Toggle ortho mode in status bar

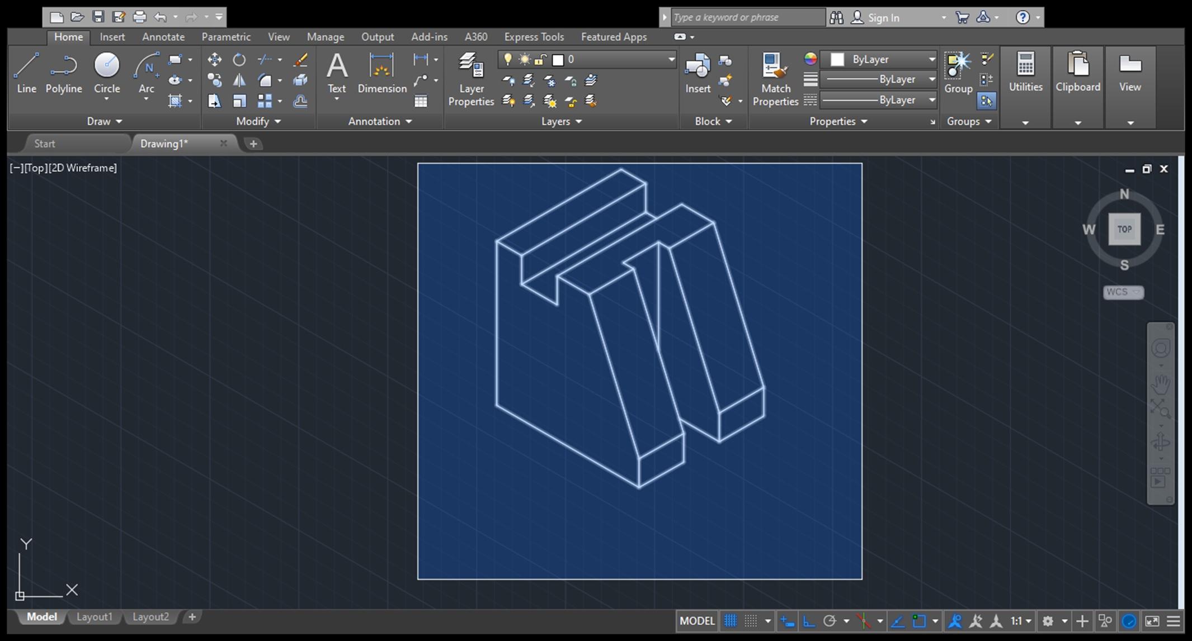(x=809, y=621)
